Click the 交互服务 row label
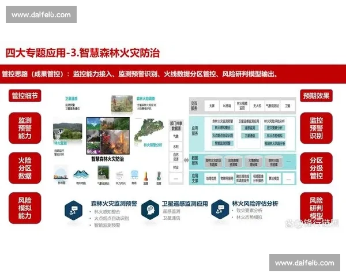The width and height of the screenshot is (346, 277). click(194, 106)
